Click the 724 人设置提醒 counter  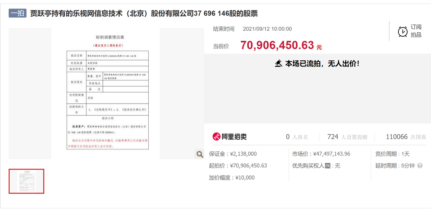(x=348, y=137)
